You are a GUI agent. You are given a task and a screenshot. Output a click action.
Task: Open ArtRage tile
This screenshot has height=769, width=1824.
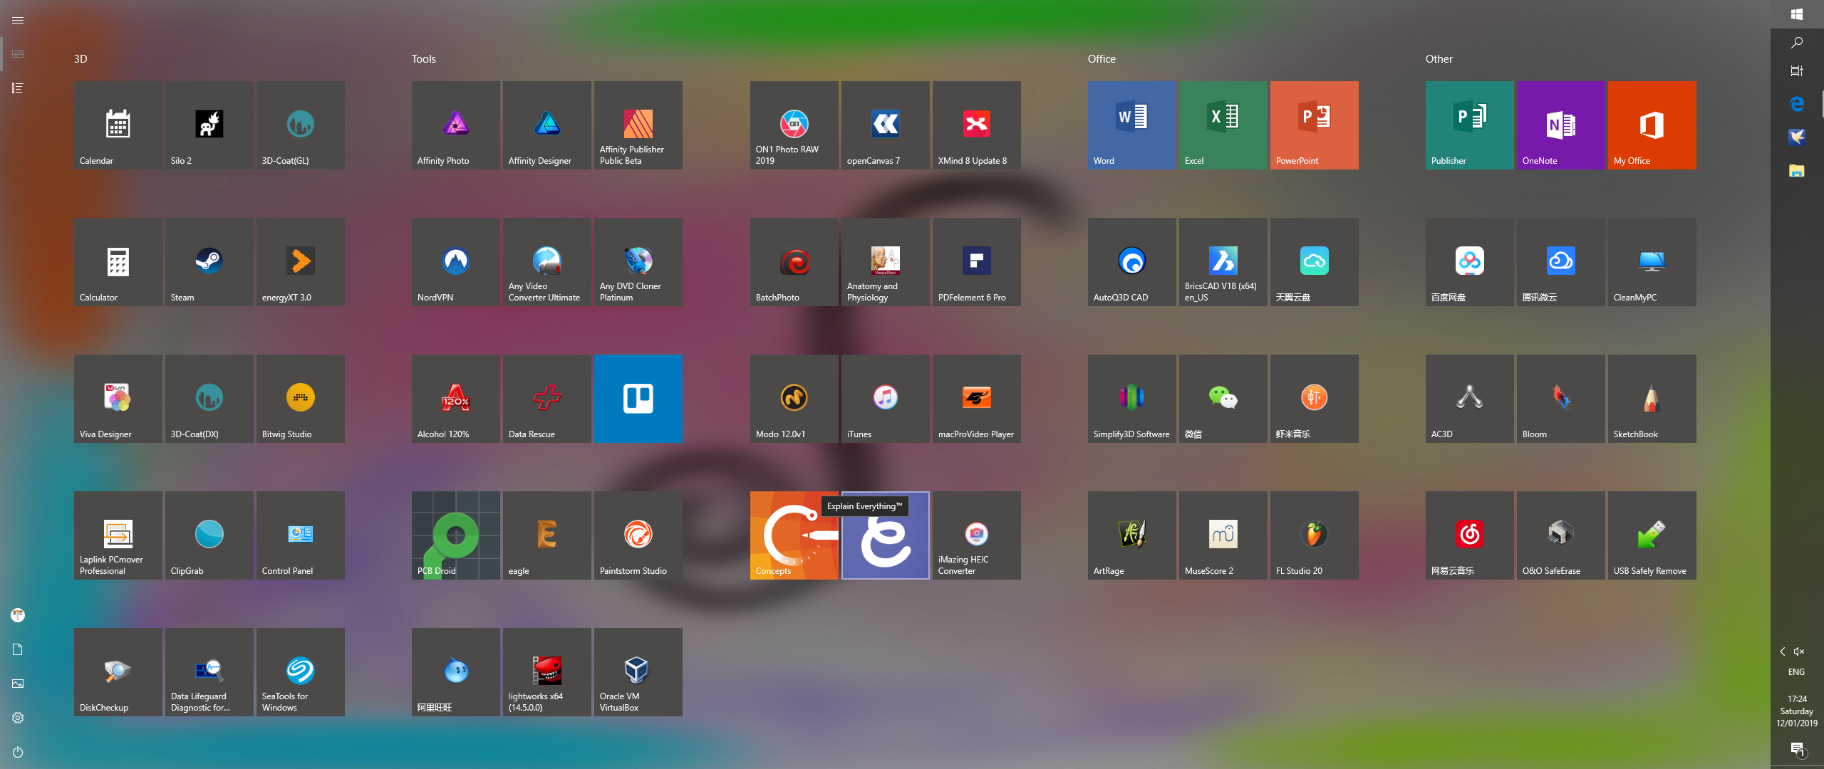click(1132, 535)
